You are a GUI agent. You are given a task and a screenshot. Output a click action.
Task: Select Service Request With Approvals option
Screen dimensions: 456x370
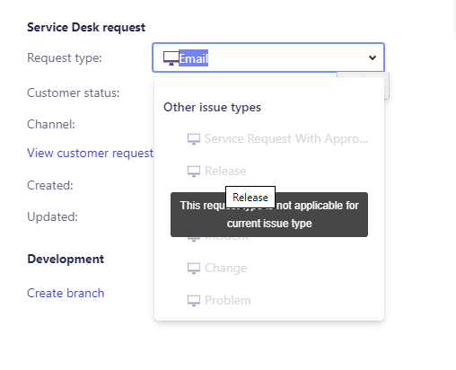(269, 139)
